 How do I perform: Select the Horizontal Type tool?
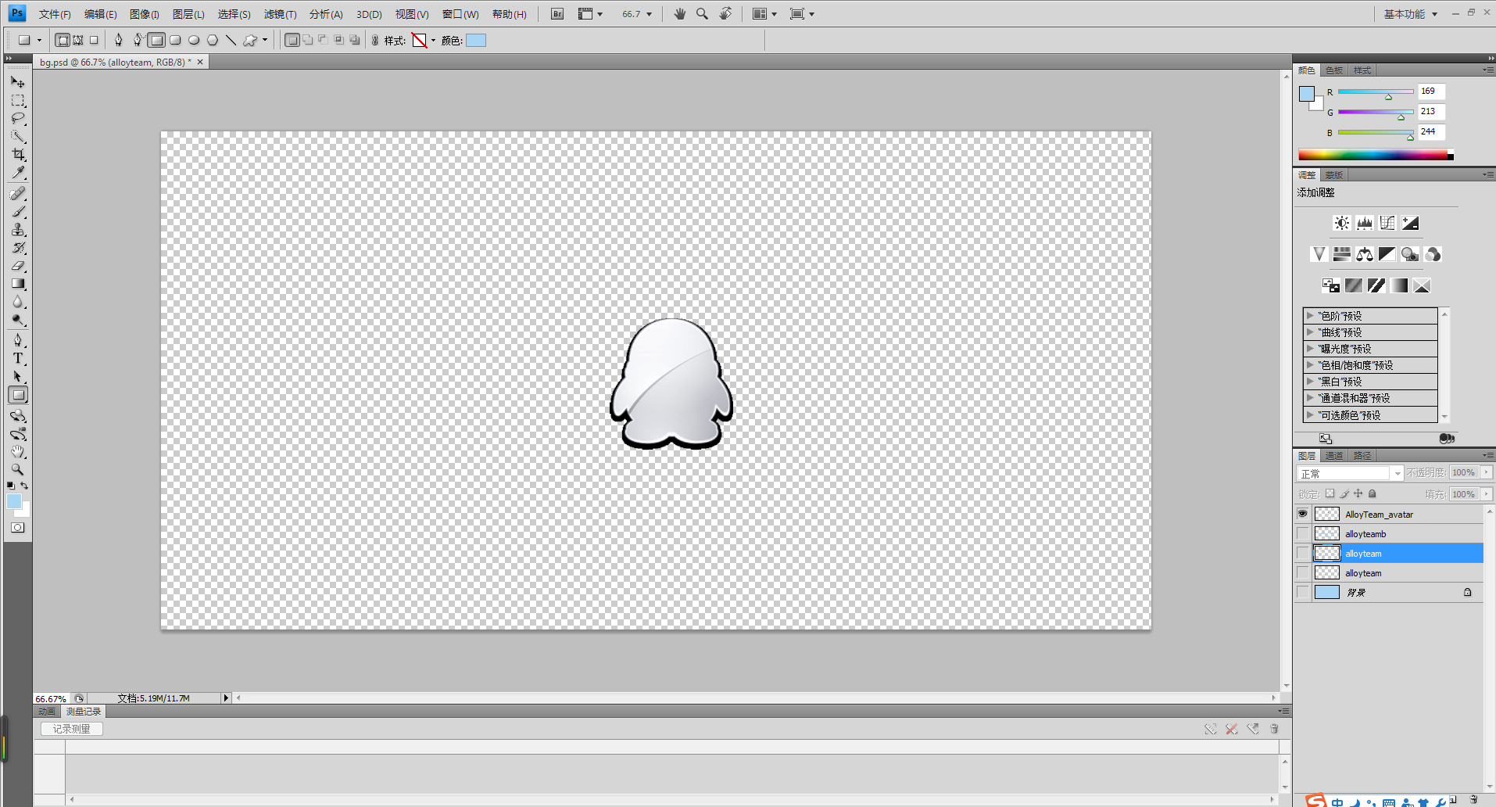tap(18, 359)
